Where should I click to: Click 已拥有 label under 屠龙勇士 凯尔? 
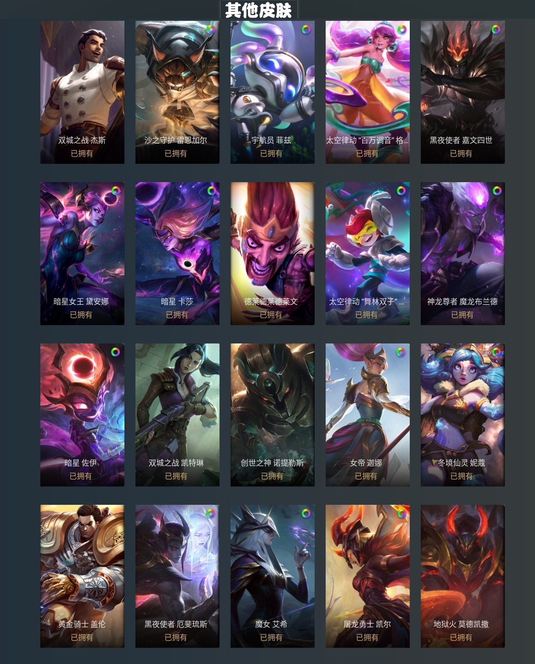click(x=367, y=637)
